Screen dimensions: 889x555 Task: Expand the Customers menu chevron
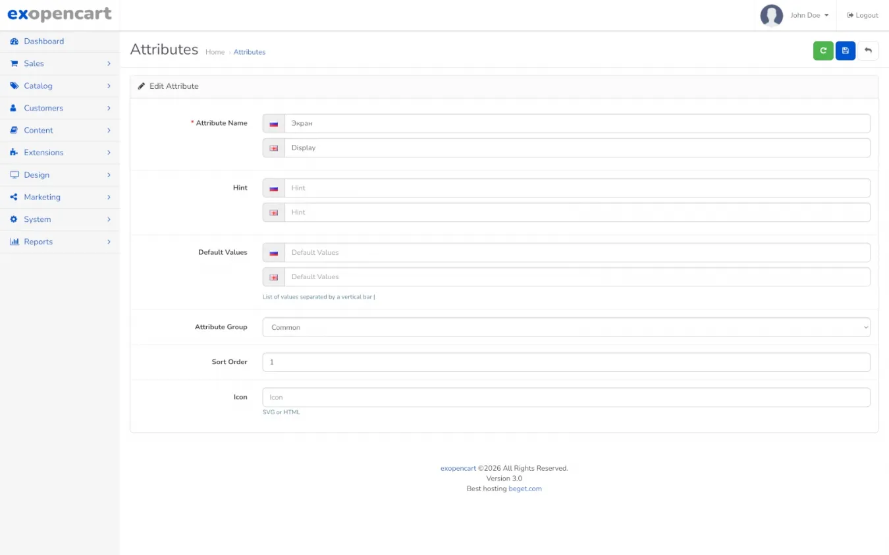tap(109, 108)
